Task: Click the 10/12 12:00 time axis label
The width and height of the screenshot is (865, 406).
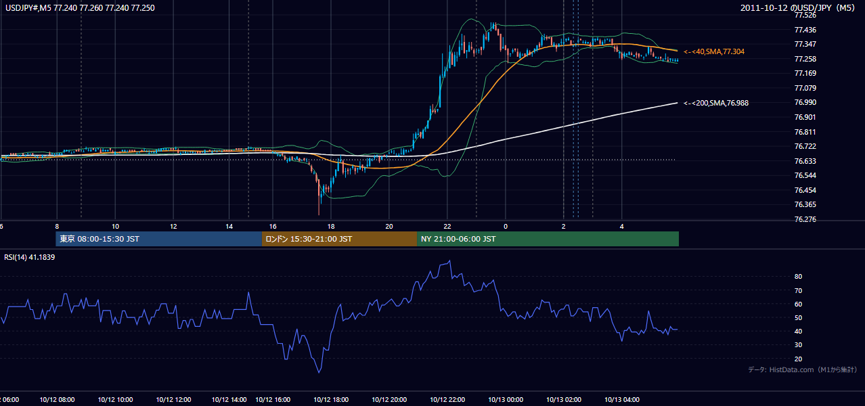Action: click(175, 400)
